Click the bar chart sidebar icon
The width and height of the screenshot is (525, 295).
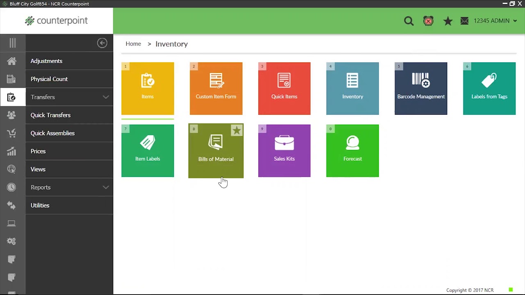[x=11, y=151]
